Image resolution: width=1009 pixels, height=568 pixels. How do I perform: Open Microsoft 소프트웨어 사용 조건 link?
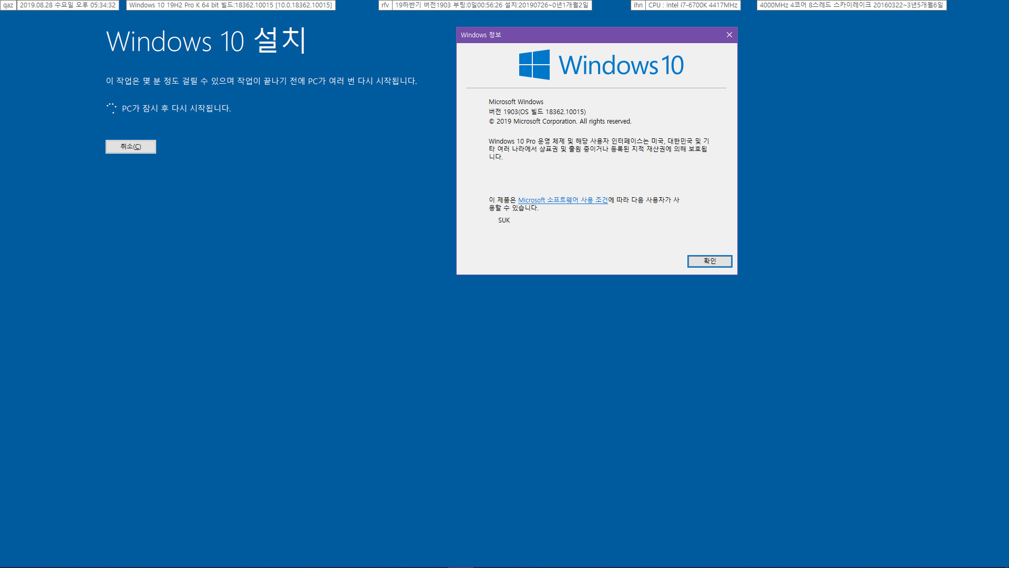563,200
